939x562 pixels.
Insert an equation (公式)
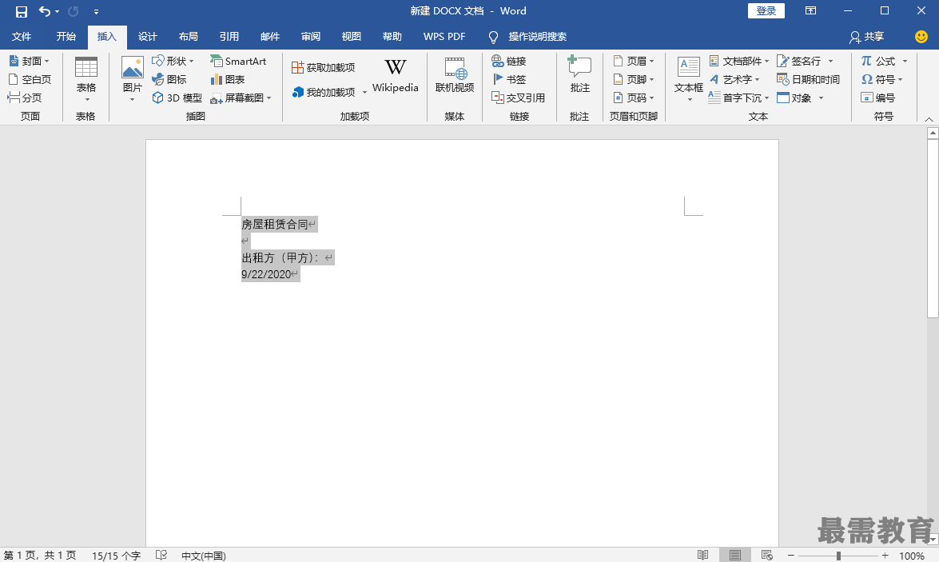(885, 61)
